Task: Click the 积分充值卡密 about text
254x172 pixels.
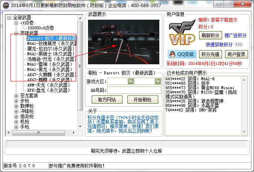Action: click(123, 124)
